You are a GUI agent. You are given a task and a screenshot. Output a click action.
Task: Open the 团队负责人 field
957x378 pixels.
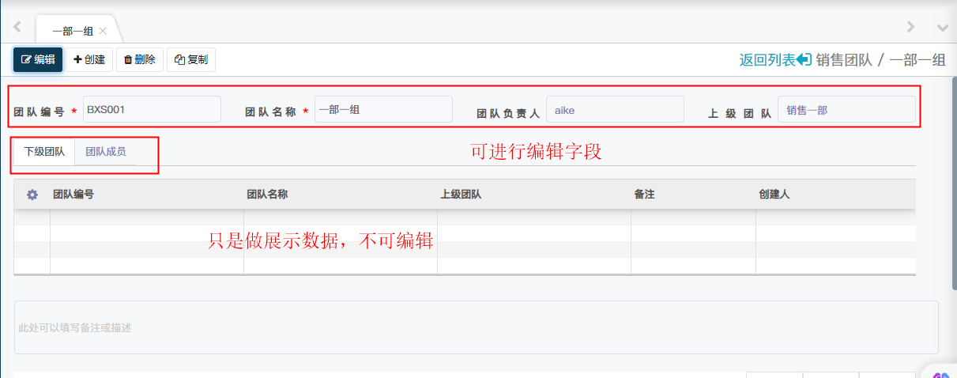615,110
